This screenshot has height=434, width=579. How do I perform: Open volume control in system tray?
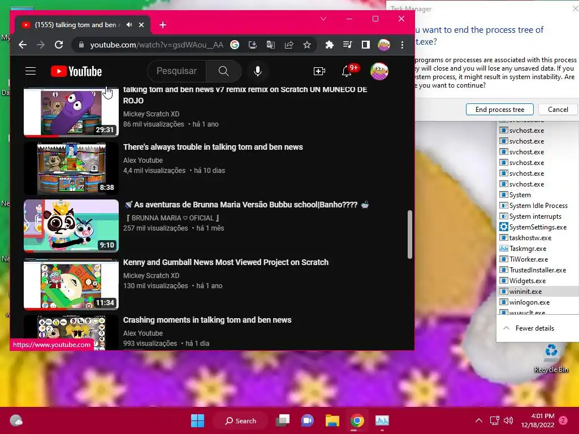click(x=508, y=420)
